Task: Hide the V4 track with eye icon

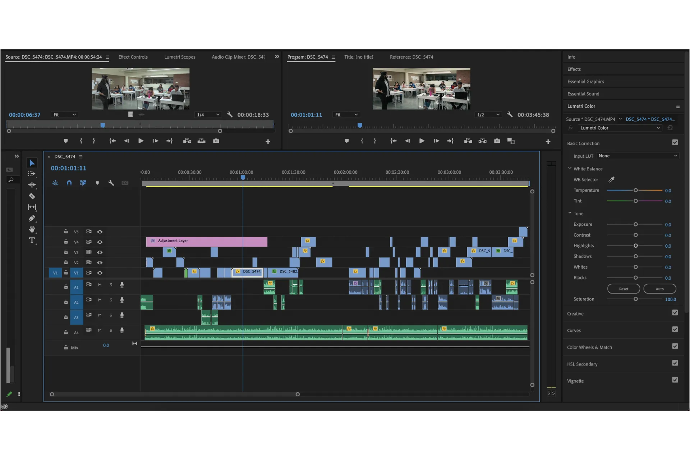Action: click(x=100, y=242)
